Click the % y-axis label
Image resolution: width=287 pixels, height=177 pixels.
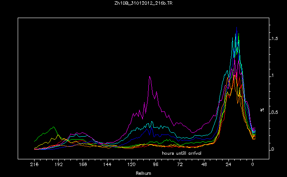point(262,110)
